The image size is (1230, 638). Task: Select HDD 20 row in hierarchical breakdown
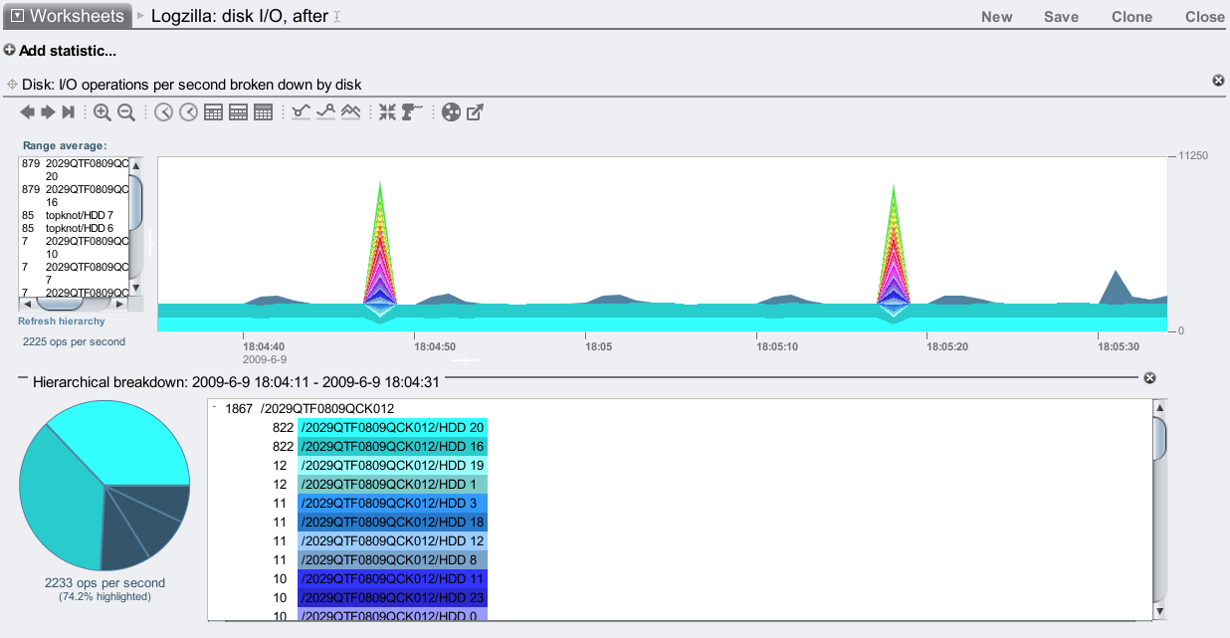coord(392,427)
